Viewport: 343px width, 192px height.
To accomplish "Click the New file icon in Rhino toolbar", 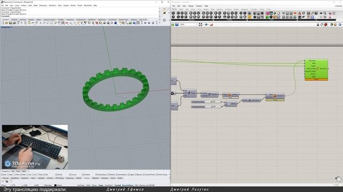I will (3, 22).
